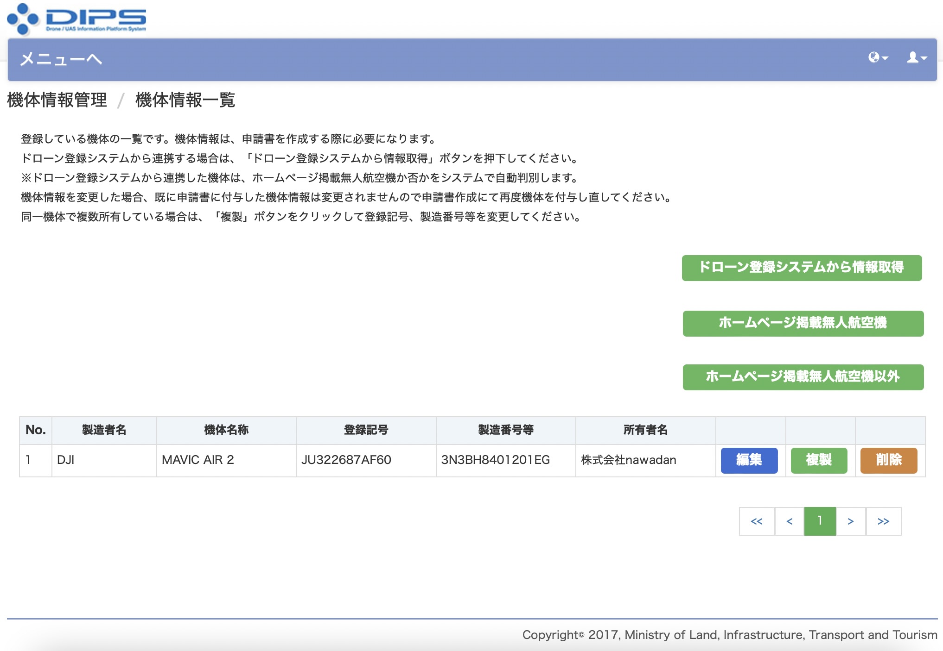Select page 1 in pagination
Viewport: 943px width, 651px height.
[x=820, y=521]
